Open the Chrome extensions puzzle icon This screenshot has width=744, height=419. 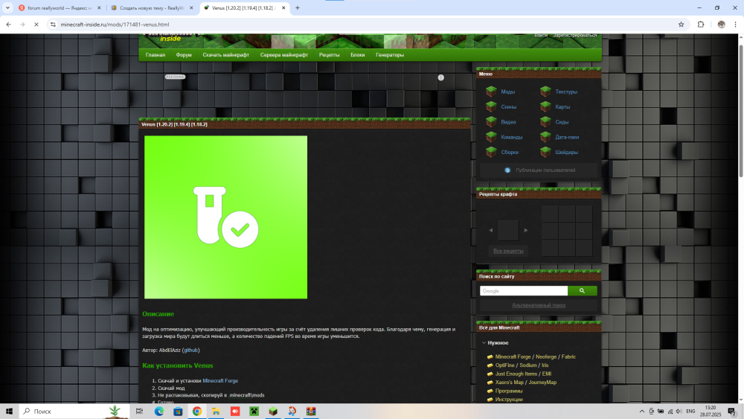701,25
